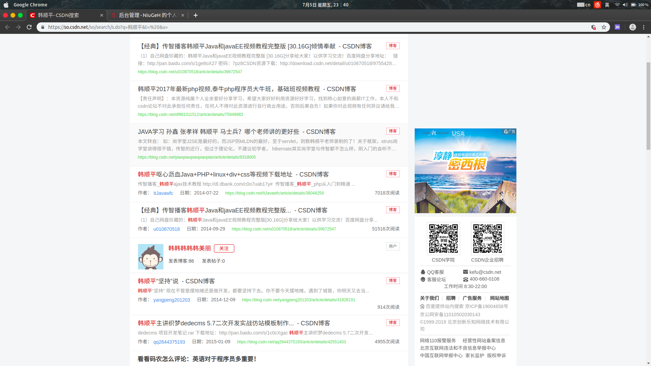Click the forward navigation arrow
Image resolution: width=651 pixels, height=366 pixels.
[x=18, y=27]
